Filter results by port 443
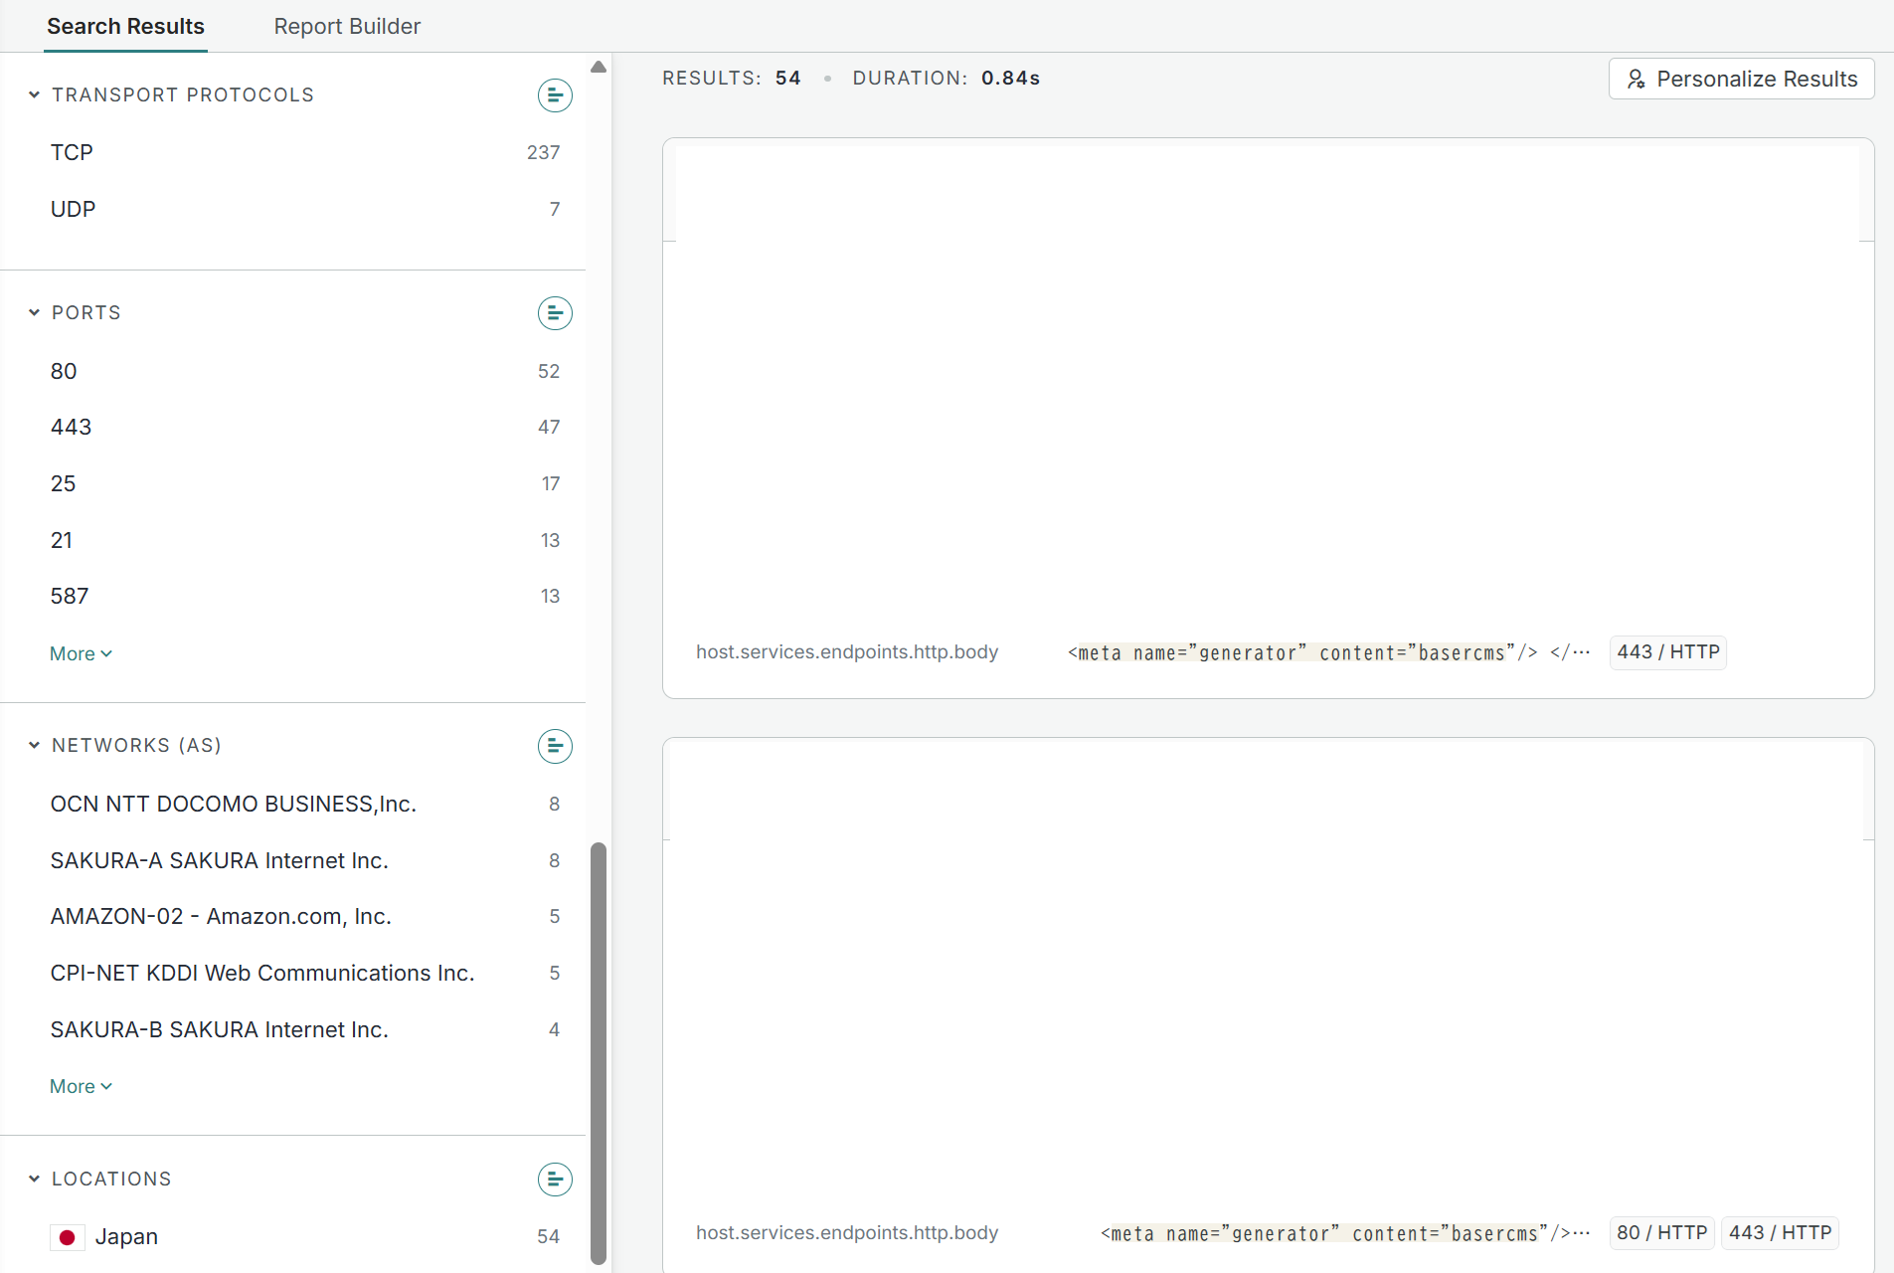This screenshot has height=1273, width=1894. (71, 427)
